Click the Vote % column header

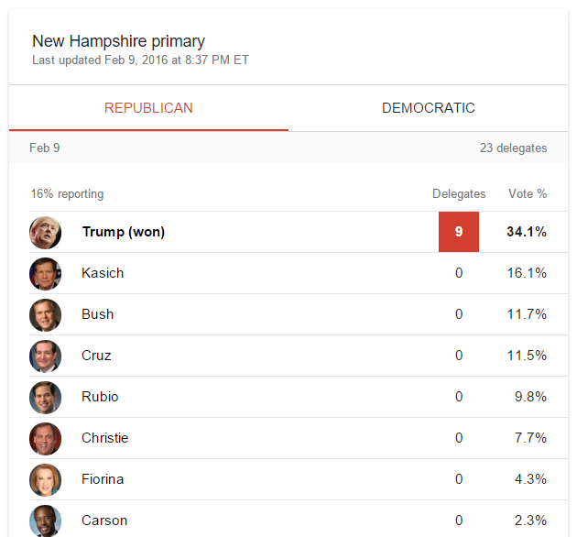coord(528,194)
